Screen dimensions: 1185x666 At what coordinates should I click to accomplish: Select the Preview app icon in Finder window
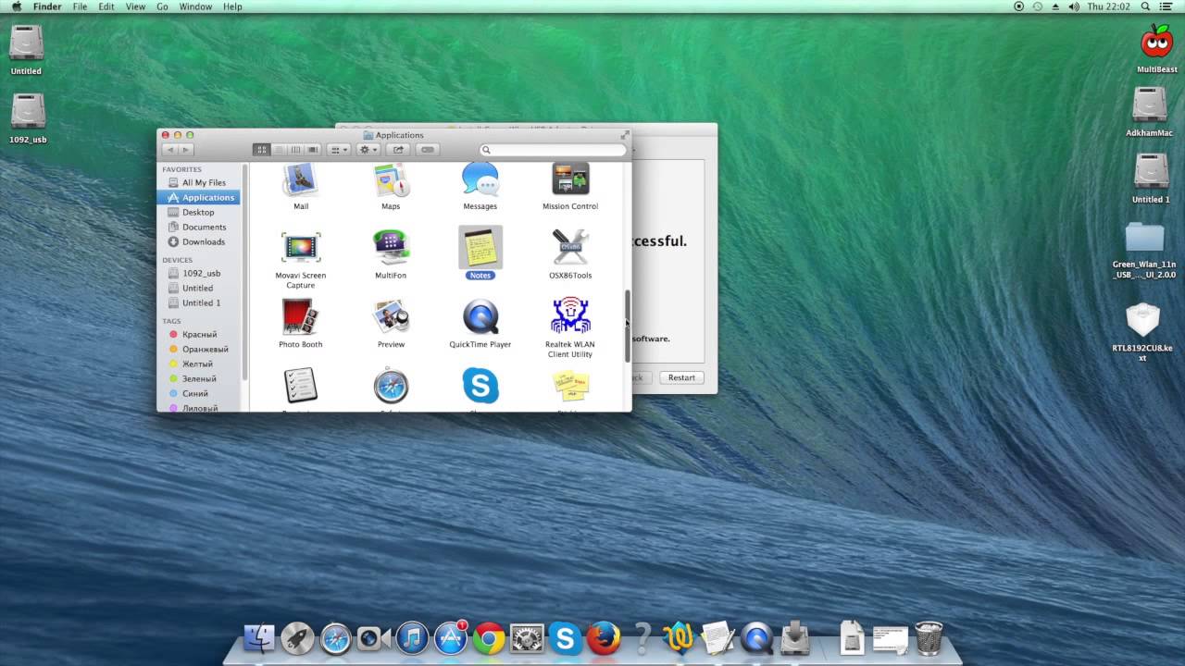click(391, 317)
